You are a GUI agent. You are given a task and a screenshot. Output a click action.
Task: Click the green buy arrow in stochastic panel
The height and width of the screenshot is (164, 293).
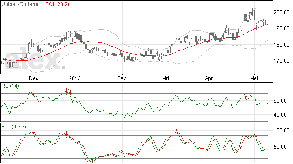[x=92, y=160]
